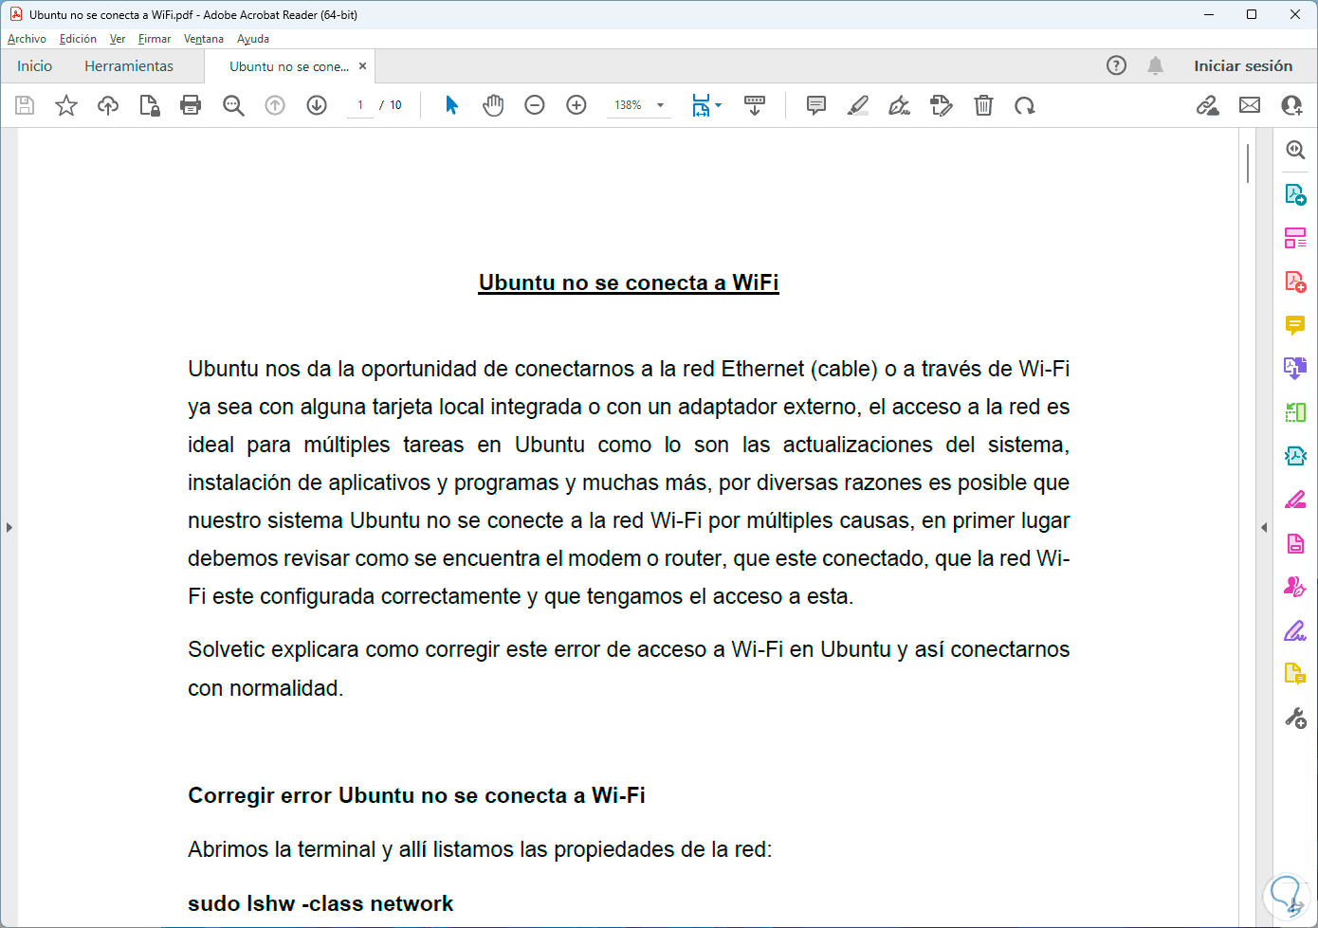Open the yellow document tool in right panel
1318x928 pixels.
coord(1295,674)
